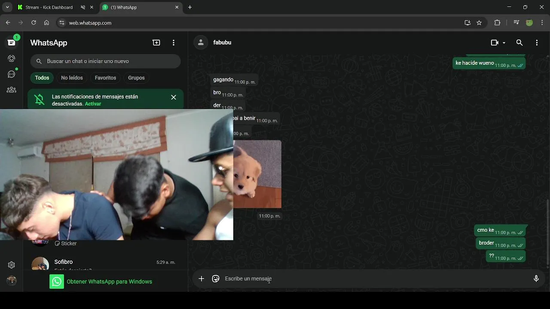Open the chat list three-dot menu
Viewport: 550px width, 309px height.
tap(174, 42)
